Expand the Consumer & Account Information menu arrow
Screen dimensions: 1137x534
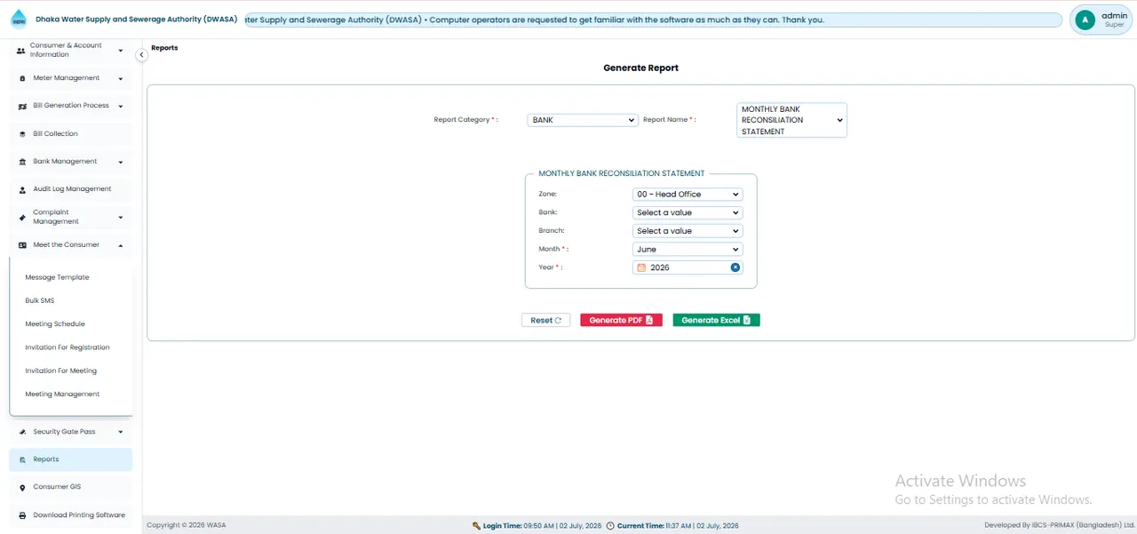[x=120, y=51]
